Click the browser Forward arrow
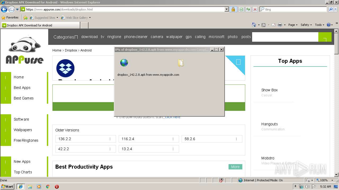Screen dimensions: 339x190 (11, 9)
